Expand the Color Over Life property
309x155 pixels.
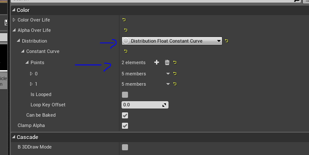pyautogui.click(x=14, y=20)
